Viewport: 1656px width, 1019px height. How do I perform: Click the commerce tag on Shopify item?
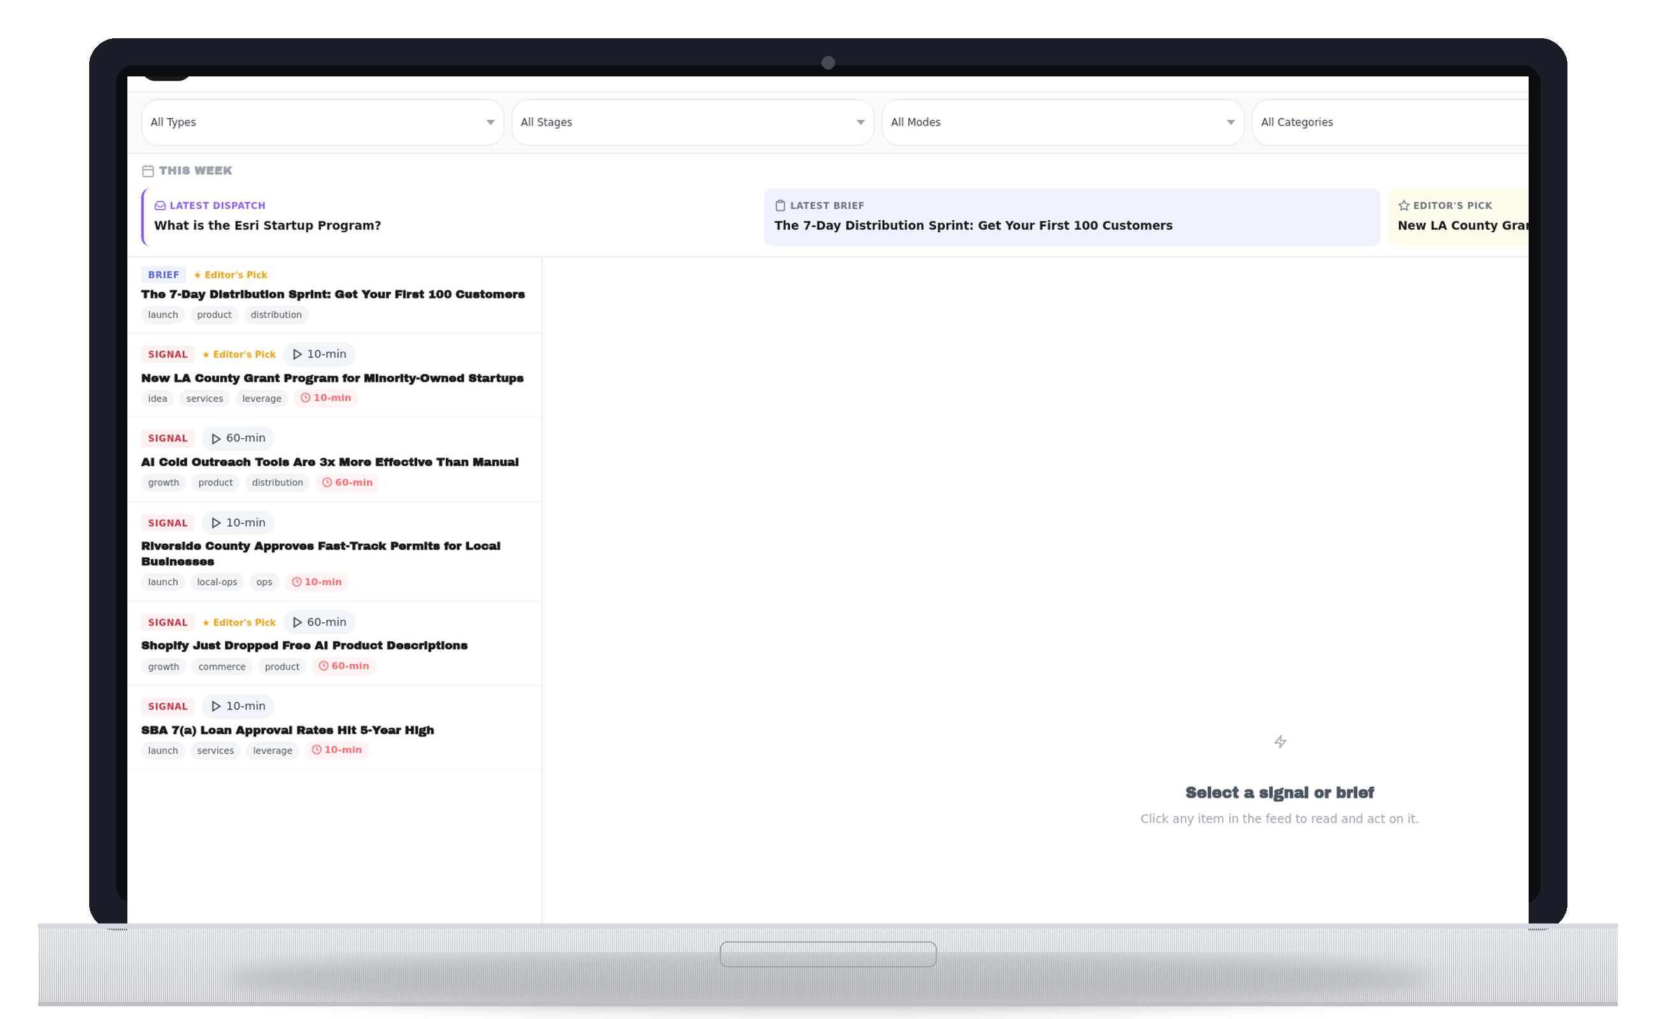[x=222, y=667]
